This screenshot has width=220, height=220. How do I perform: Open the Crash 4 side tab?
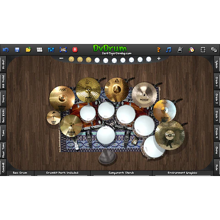coord(217,133)
